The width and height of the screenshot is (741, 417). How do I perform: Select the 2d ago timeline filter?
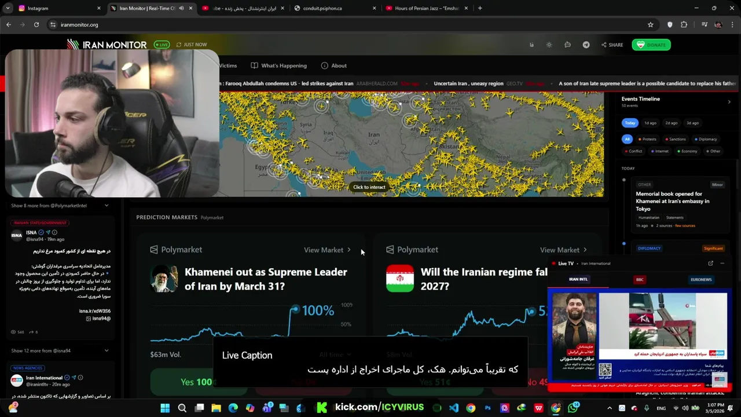pyautogui.click(x=672, y=123)
